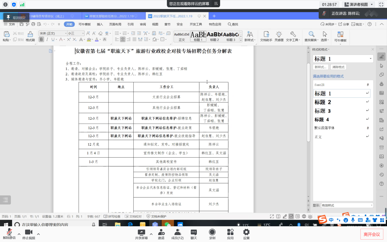Expand the 标题 1 current style combo box

(x=371, y=59)
